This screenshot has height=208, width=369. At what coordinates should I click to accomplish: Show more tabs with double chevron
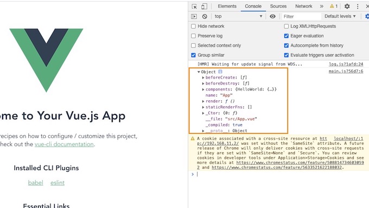321,6
